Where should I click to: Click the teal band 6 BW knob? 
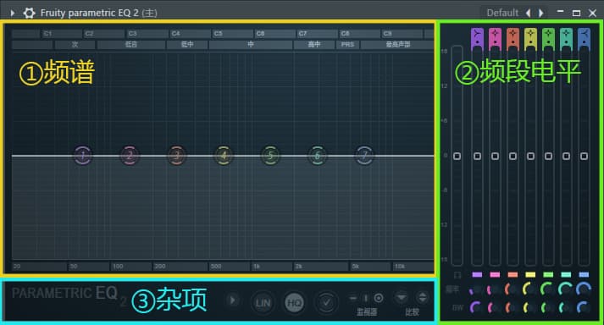point(565,308)
